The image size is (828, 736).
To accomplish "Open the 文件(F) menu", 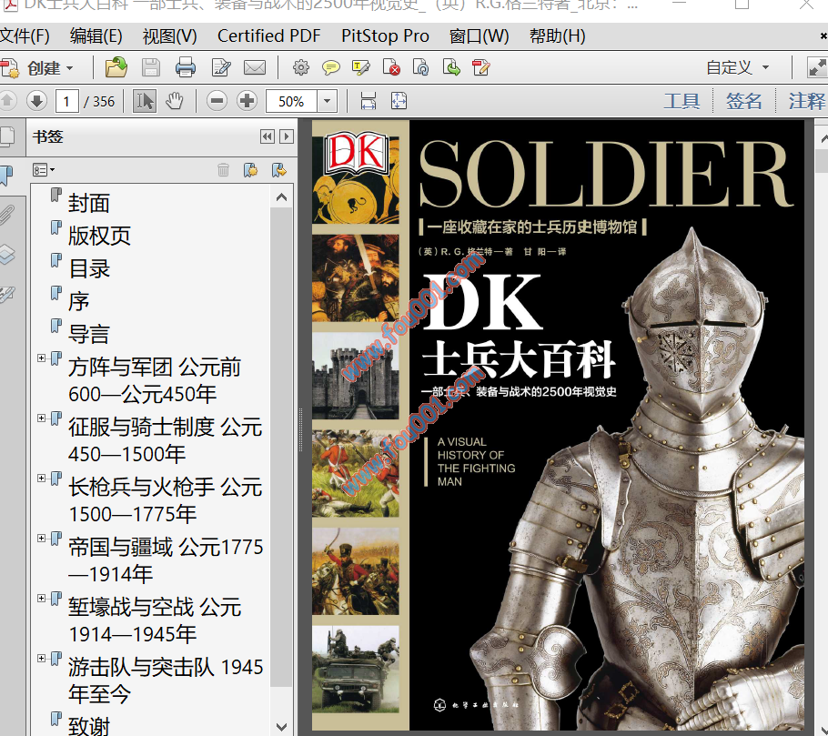I will (x=25, y=35).
